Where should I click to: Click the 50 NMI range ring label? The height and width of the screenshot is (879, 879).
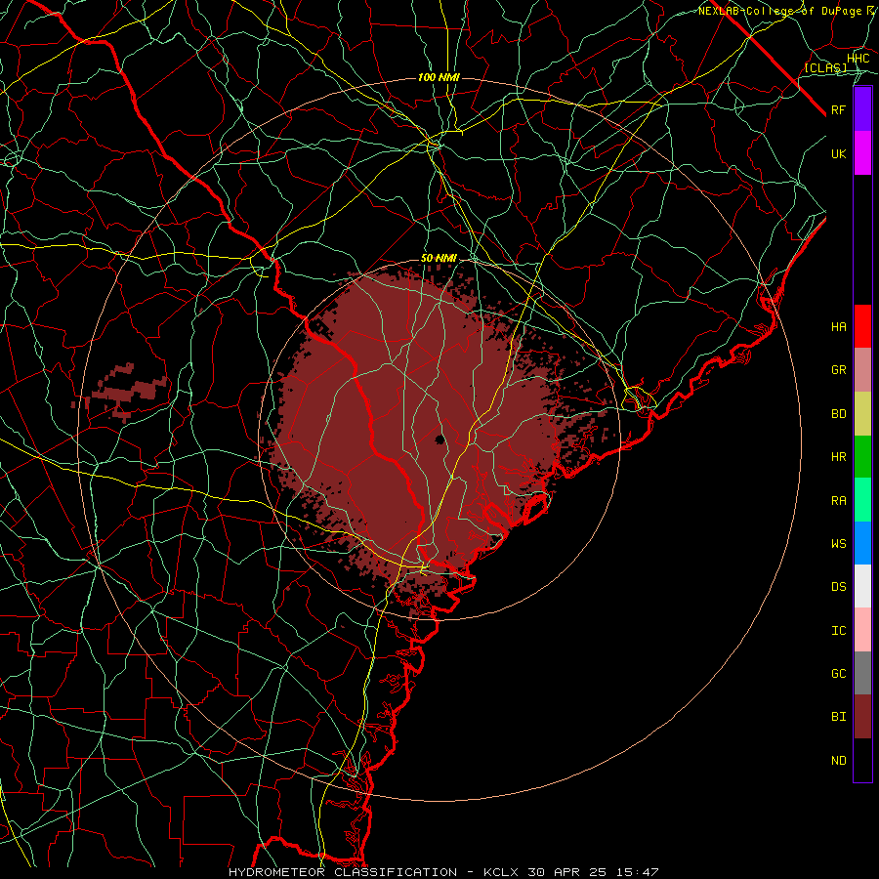[x=439, y=259]
